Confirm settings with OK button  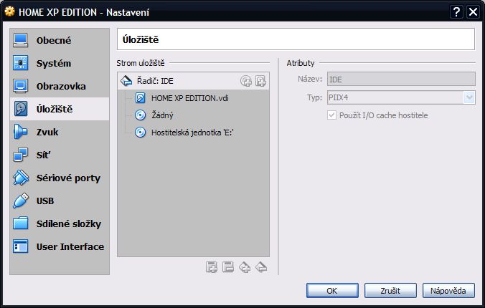click(332, 291)
